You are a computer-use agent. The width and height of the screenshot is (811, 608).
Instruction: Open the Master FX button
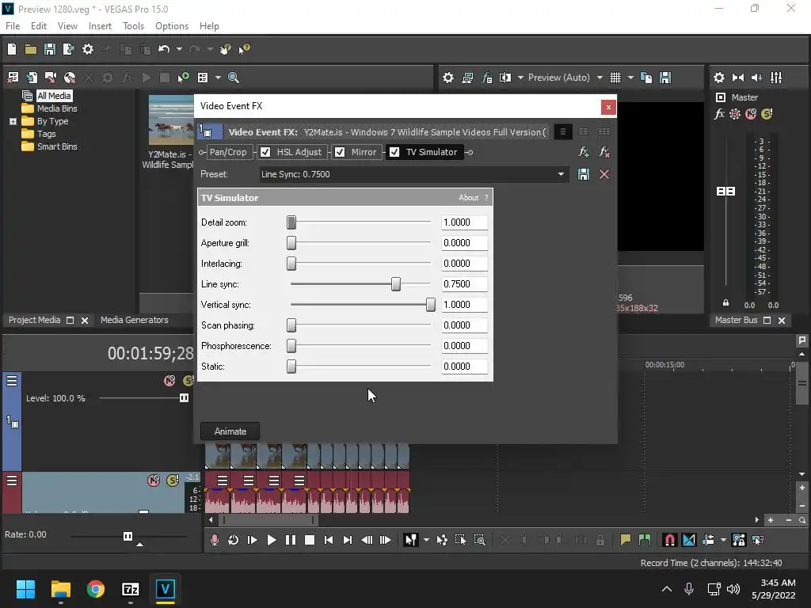(719, 114)
